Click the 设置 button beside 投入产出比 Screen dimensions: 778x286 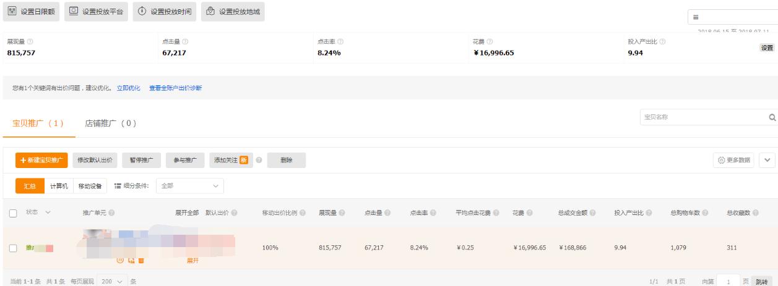767,48
